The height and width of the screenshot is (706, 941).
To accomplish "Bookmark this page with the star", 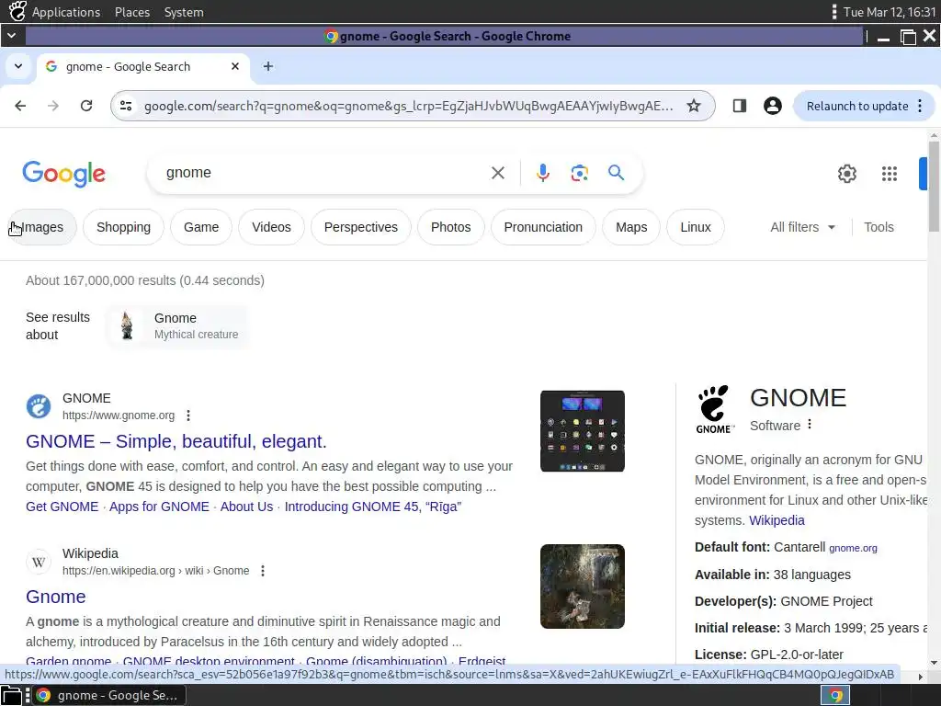I will point(694,107).
